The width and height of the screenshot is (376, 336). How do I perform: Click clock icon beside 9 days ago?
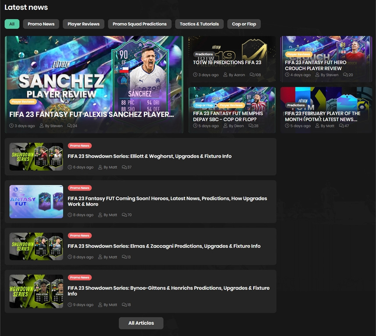pyautogui.click(x=70, y=304)
